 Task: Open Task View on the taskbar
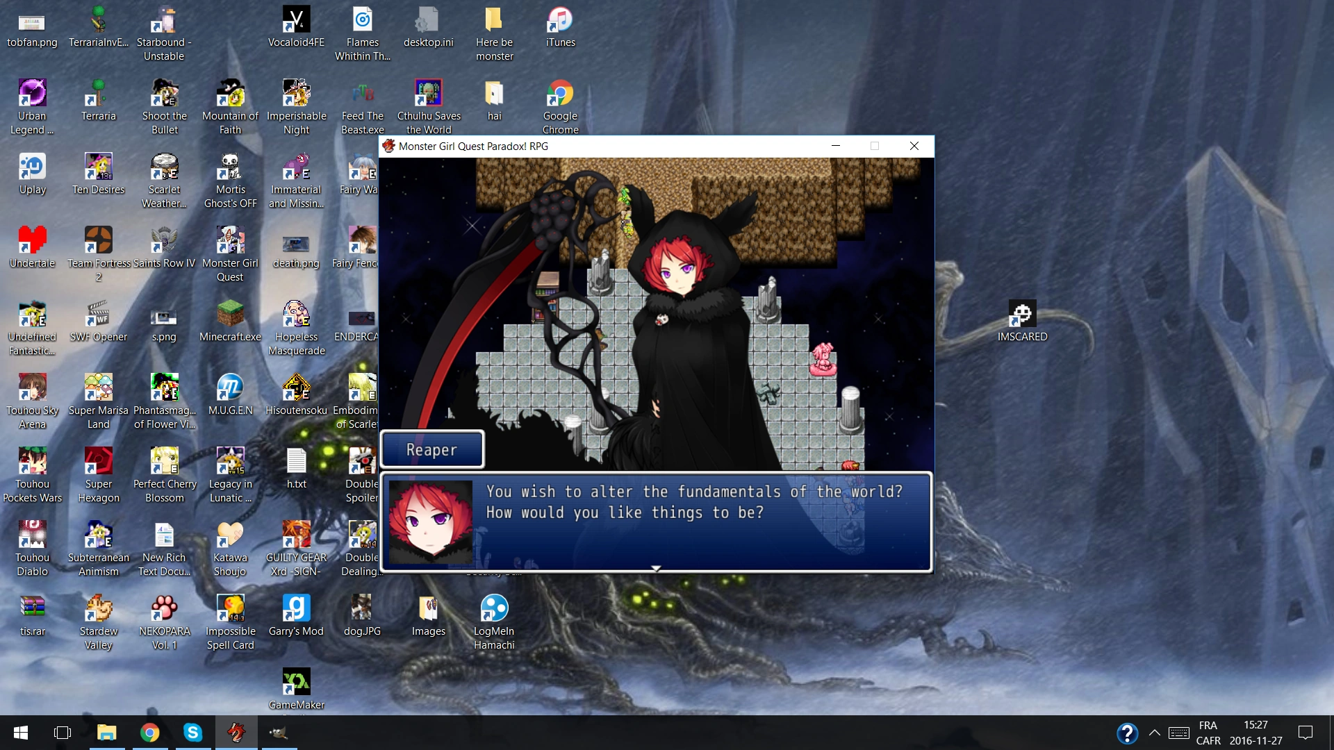(63, 733)
